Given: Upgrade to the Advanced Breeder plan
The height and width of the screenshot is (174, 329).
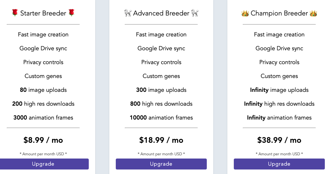Looking at the screenshot, I should point(161,164).
